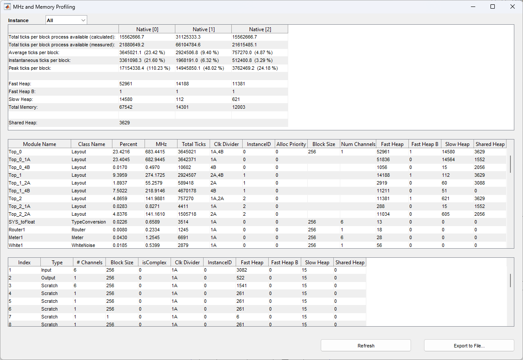523x360 pixels.
Task: Click the Refresh button
Action: 365,346
